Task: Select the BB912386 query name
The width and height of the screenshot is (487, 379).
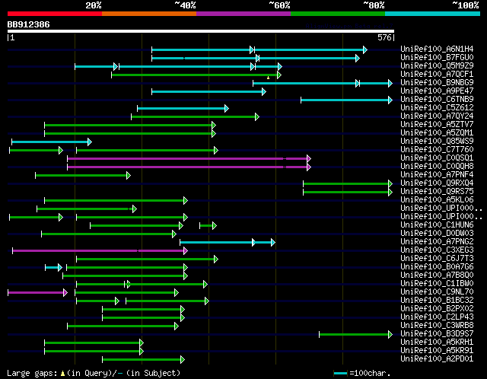Action: click(x=29, y=24)
